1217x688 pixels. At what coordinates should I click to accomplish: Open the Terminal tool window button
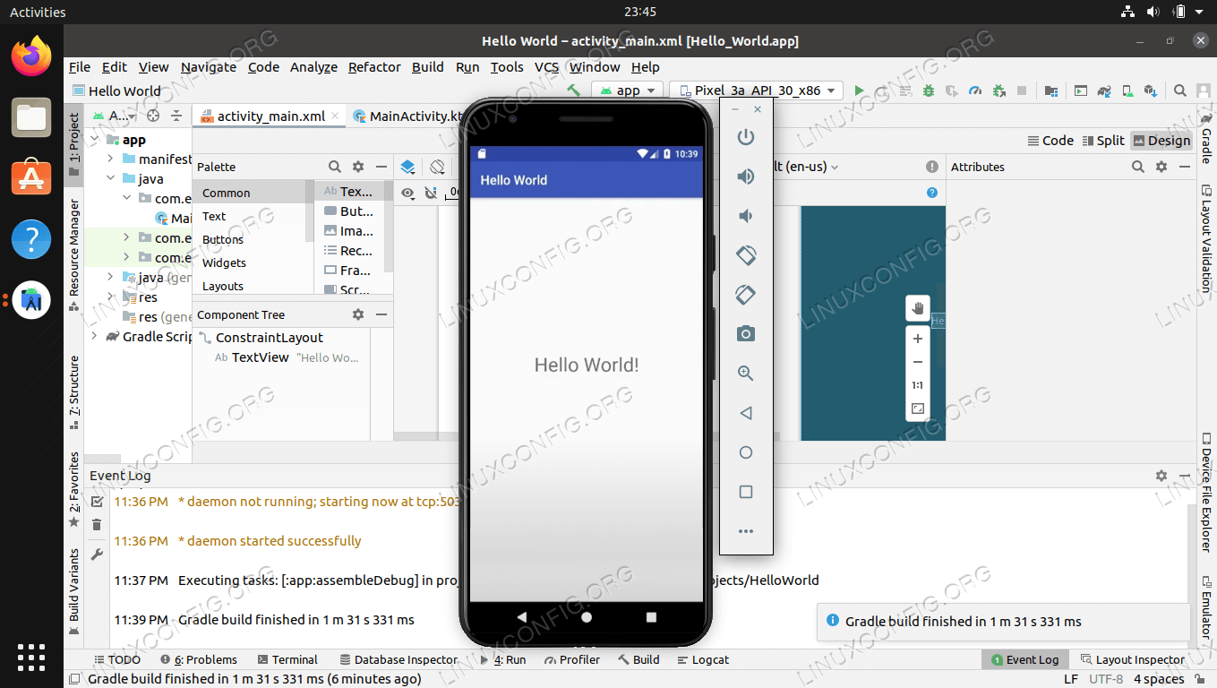pyautogui.click(x=287, y=659)
